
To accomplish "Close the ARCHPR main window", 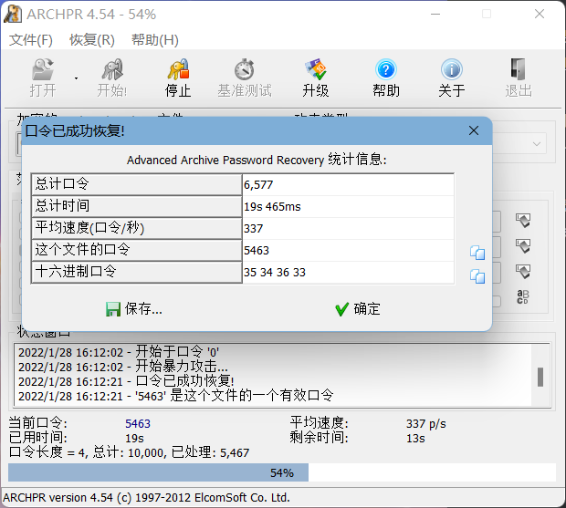I will 540,14.
